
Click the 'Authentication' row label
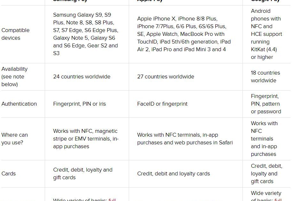click(x=19, y=104)
